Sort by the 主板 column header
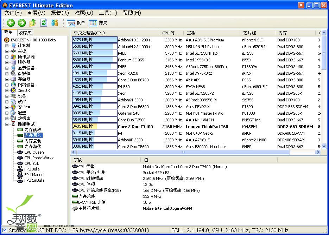 click(212, 33)
